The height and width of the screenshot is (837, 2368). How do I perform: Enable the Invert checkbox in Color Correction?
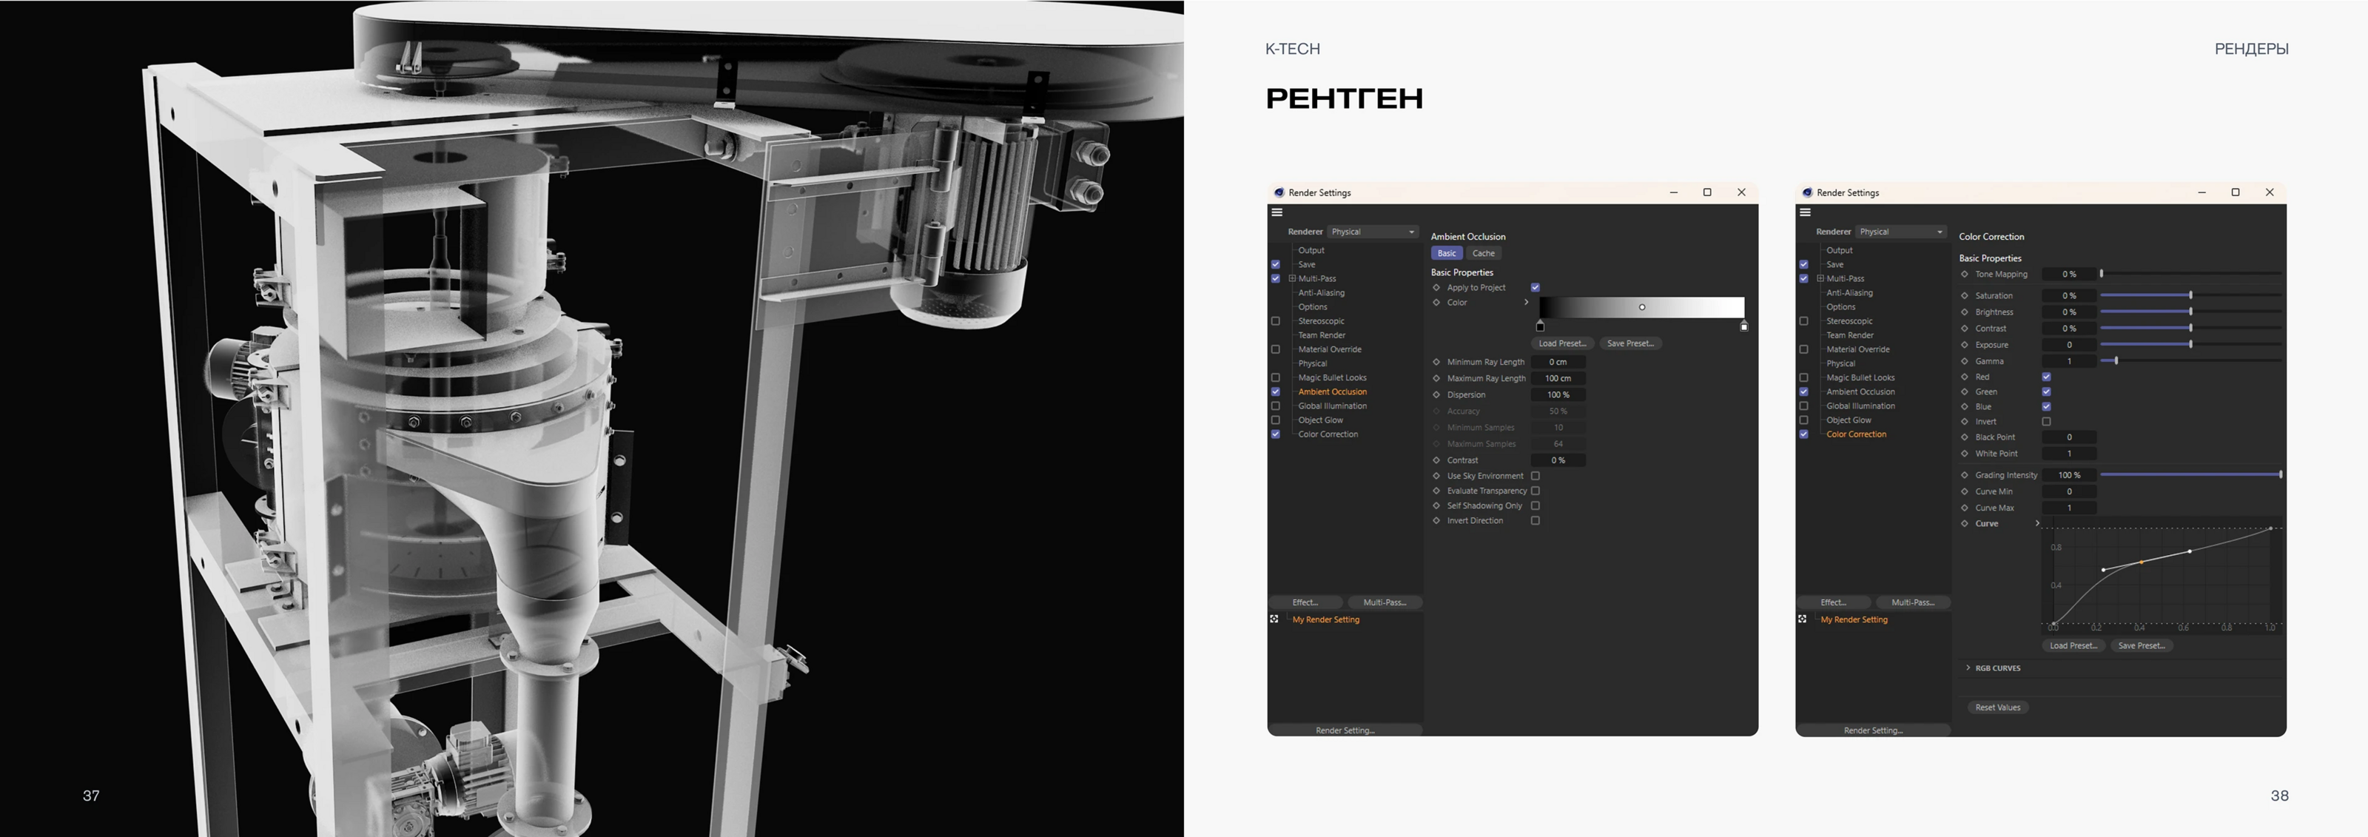pos(2046,421)
